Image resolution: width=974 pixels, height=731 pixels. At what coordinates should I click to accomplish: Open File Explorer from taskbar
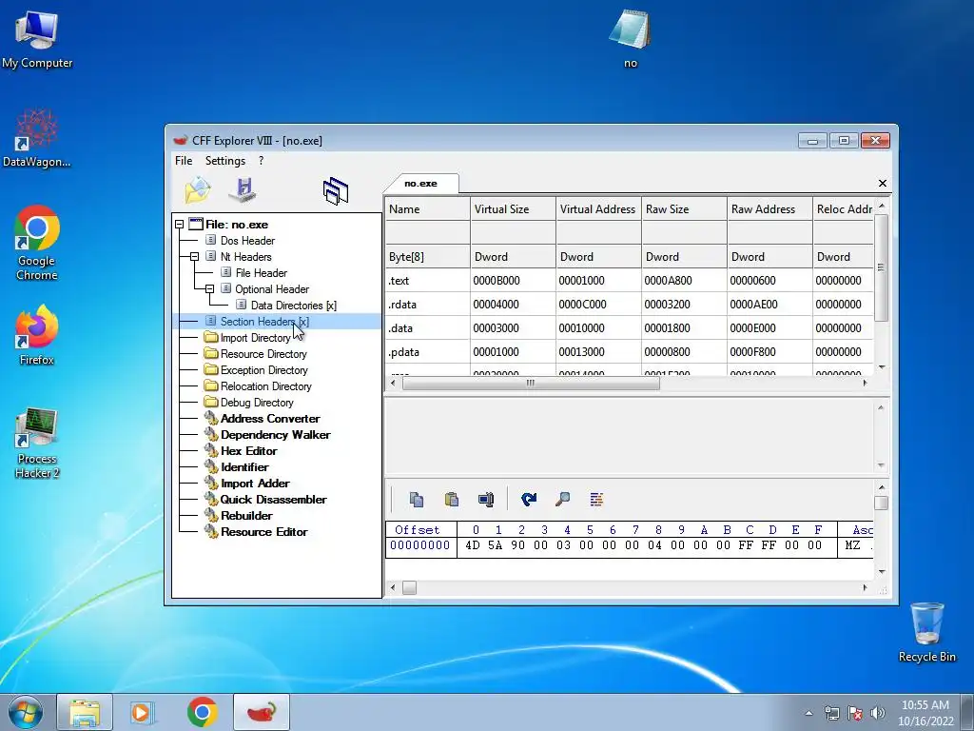click(85, 712)
